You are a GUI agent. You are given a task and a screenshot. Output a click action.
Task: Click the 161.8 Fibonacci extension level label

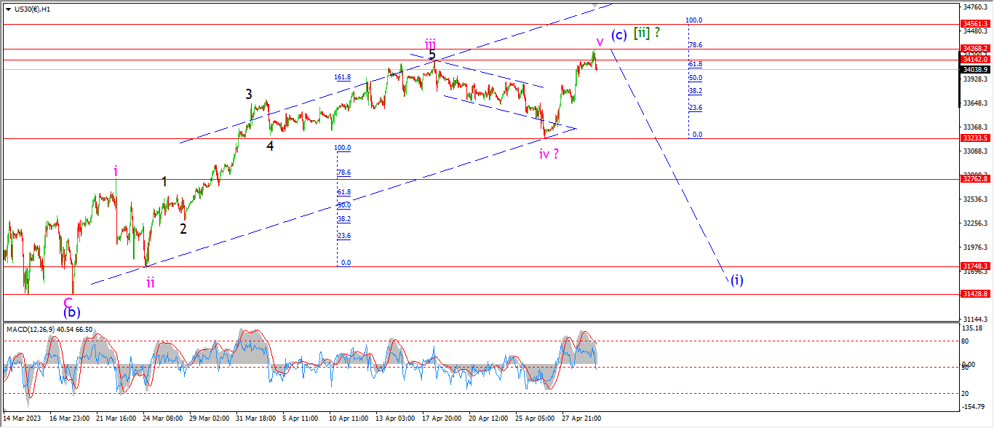342,77
